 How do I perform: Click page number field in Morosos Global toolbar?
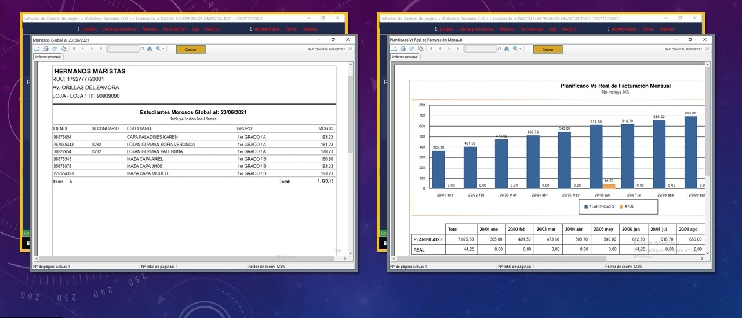coord(122,49)
